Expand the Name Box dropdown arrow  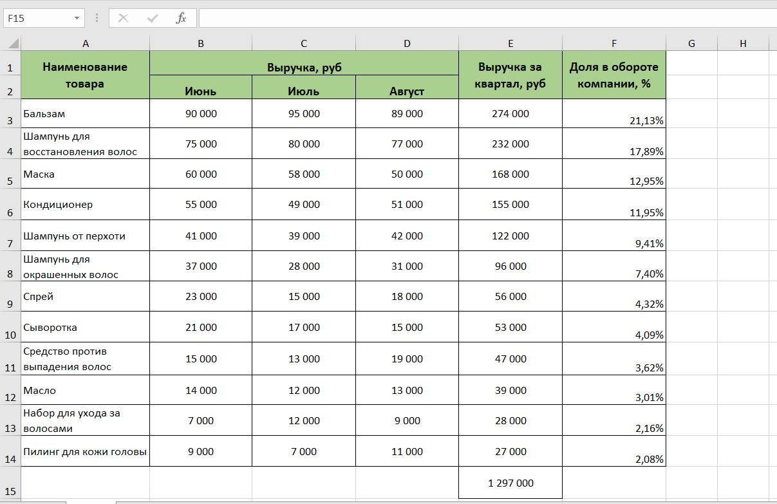tap(77, 19)
